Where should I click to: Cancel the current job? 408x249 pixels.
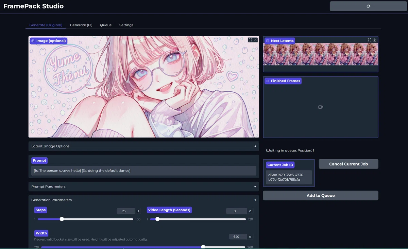[x=348, y=164]
